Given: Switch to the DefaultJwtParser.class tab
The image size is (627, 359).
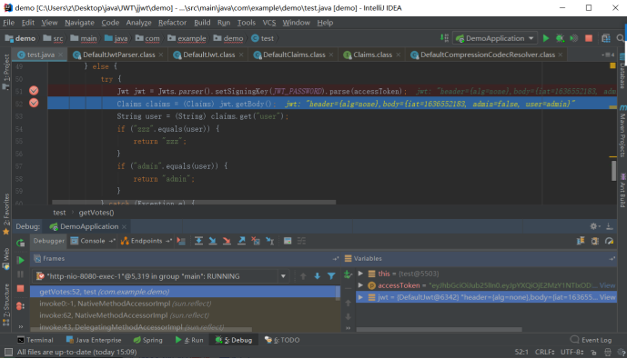Looking at the screenshot, I should (x=119, y=55).
